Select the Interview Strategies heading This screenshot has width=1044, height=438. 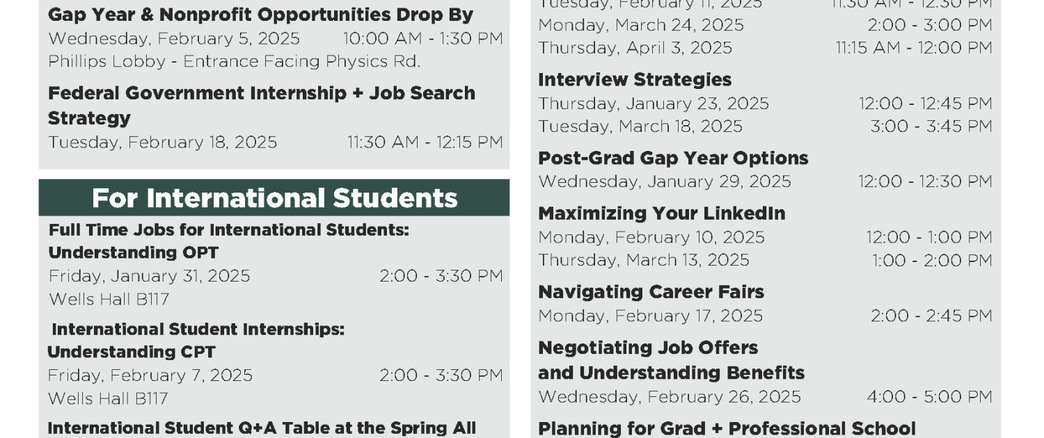coord(635,79)
